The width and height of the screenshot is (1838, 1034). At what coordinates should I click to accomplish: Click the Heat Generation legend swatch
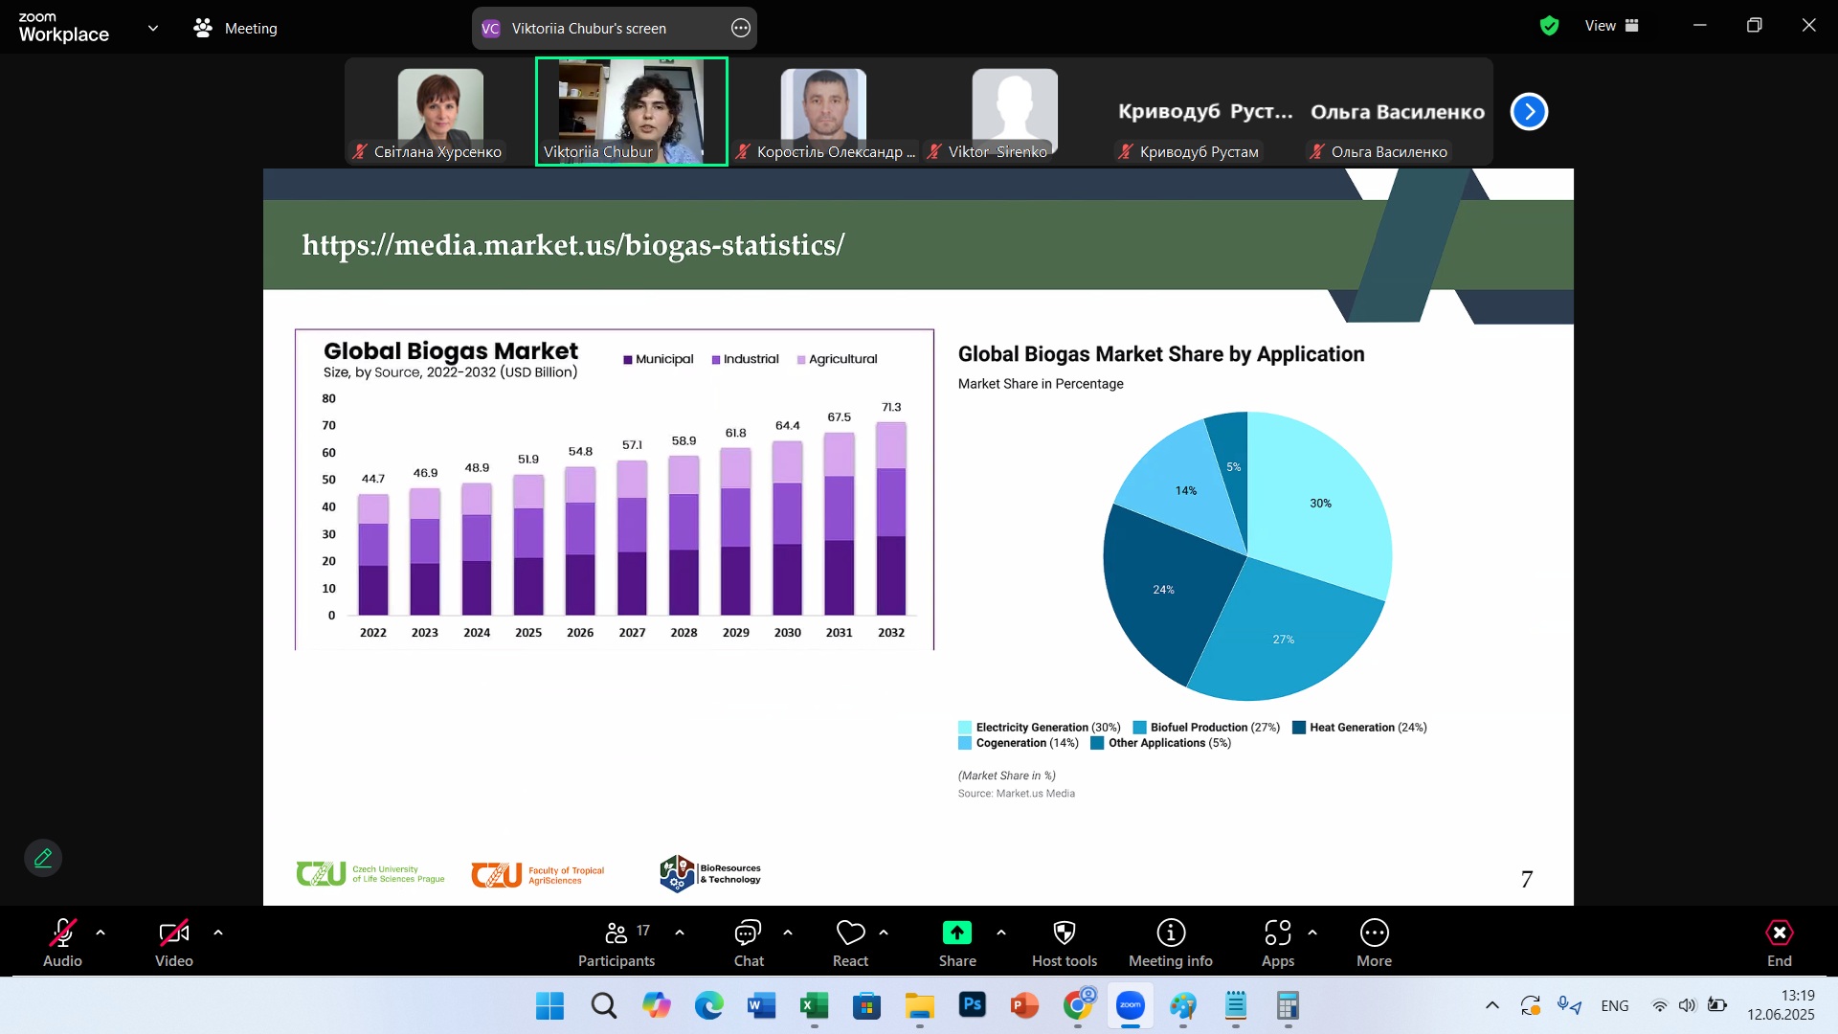[x=1299, y=728]
